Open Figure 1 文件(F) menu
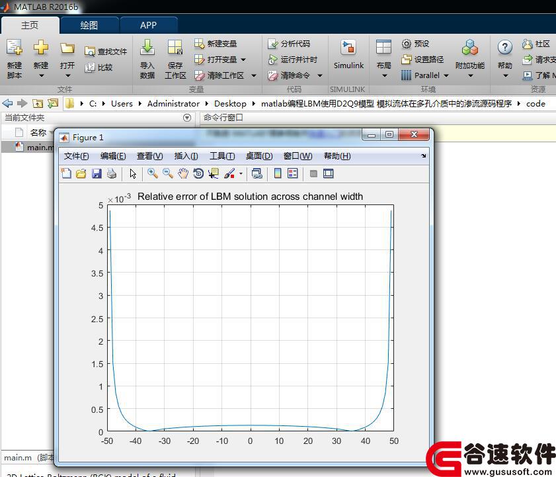 (x=76, y=156)
